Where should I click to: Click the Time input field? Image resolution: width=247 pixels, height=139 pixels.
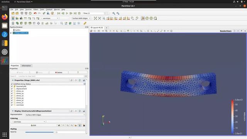point(96,14)
